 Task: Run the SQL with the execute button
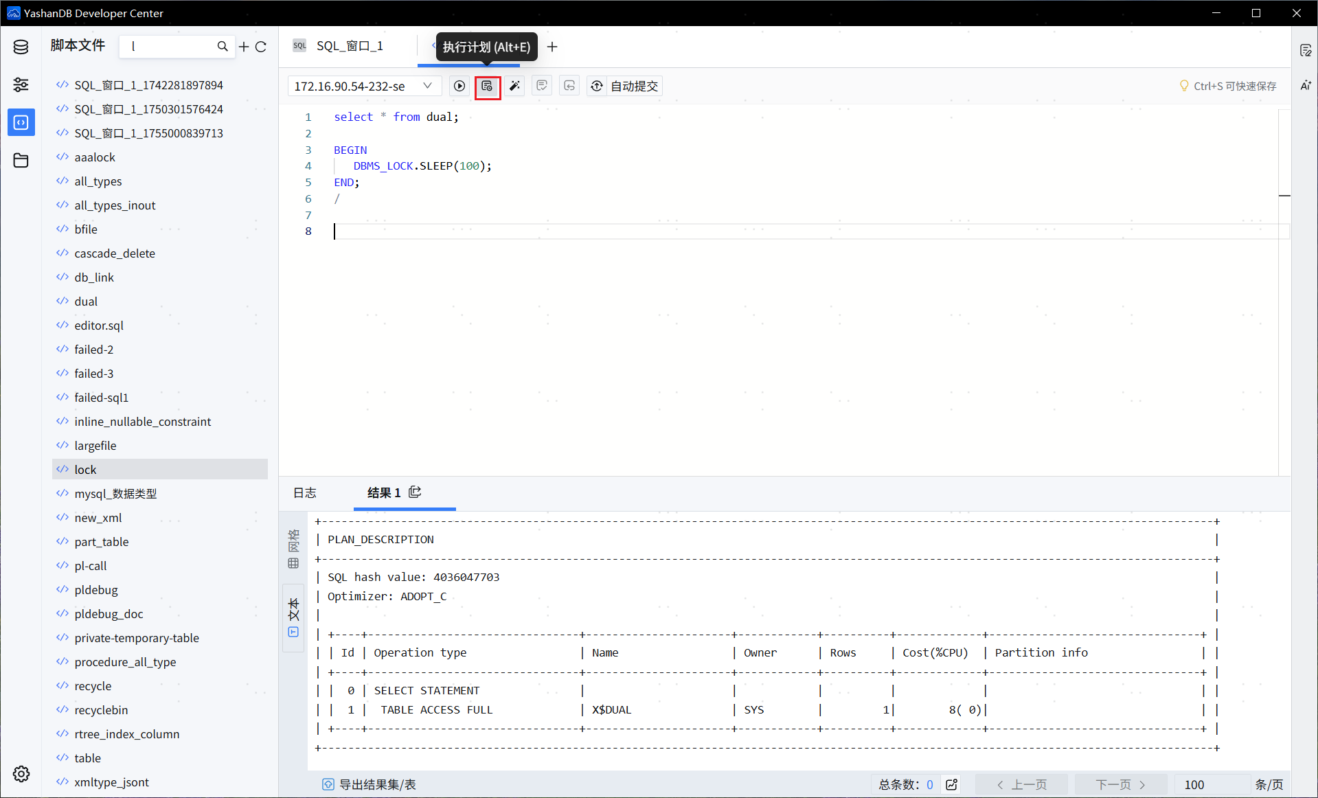459,86
